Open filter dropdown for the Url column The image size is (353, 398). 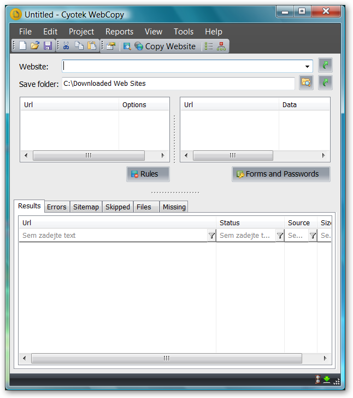pos(211,236)
